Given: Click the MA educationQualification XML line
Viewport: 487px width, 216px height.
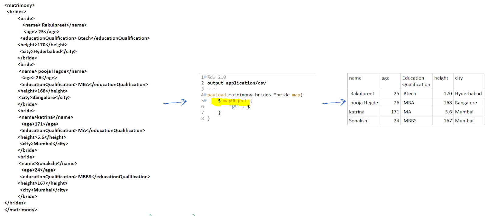Looking at the screenshot, I should (x=82, y=130).
